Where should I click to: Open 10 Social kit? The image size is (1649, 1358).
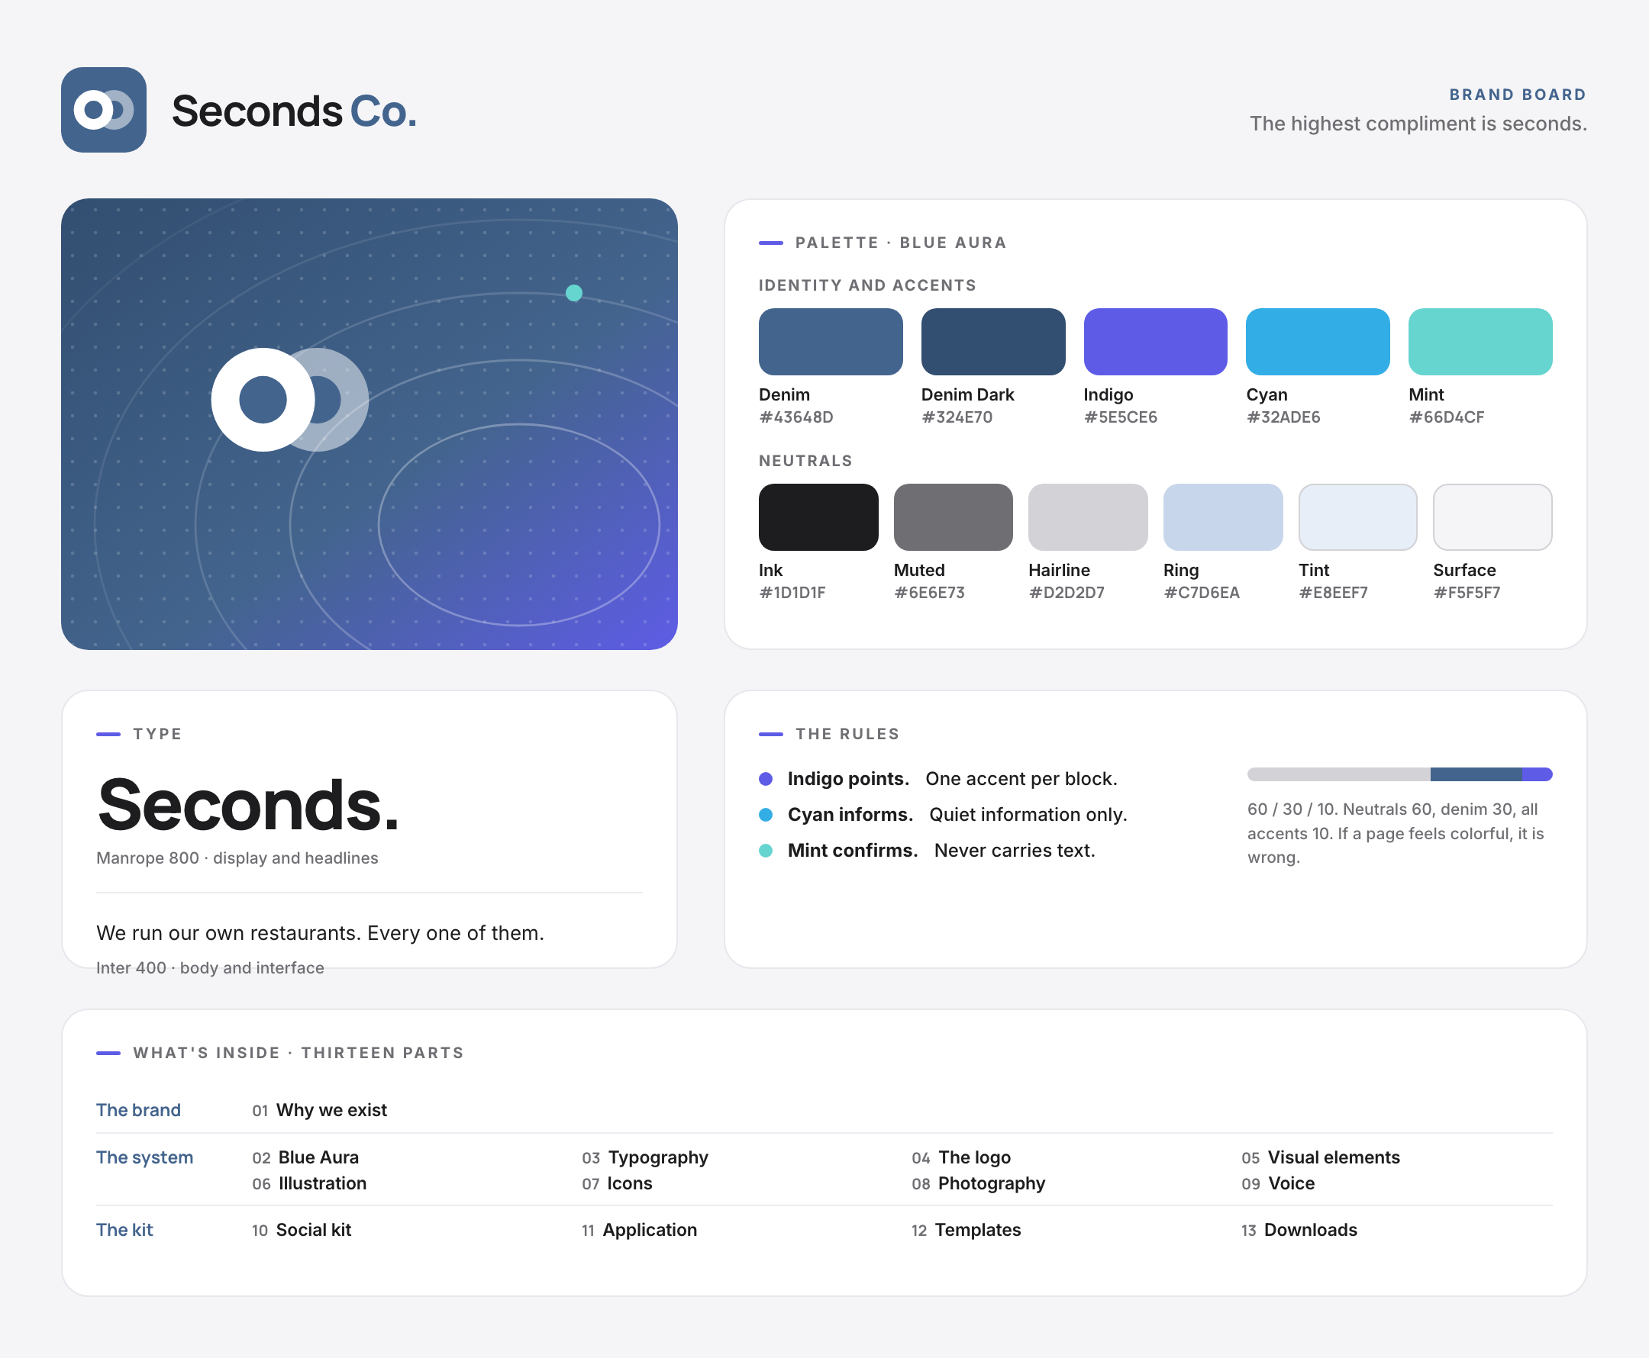tap(302, 1230)
